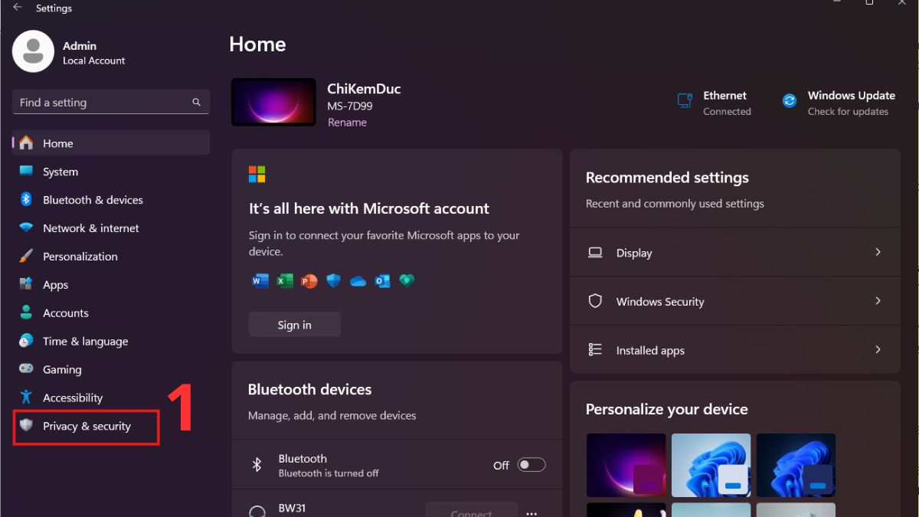Click the OneDrive cloud icon
Viewport: 919px width, 517px height.
pyautogui.click(x=358, y=280)
